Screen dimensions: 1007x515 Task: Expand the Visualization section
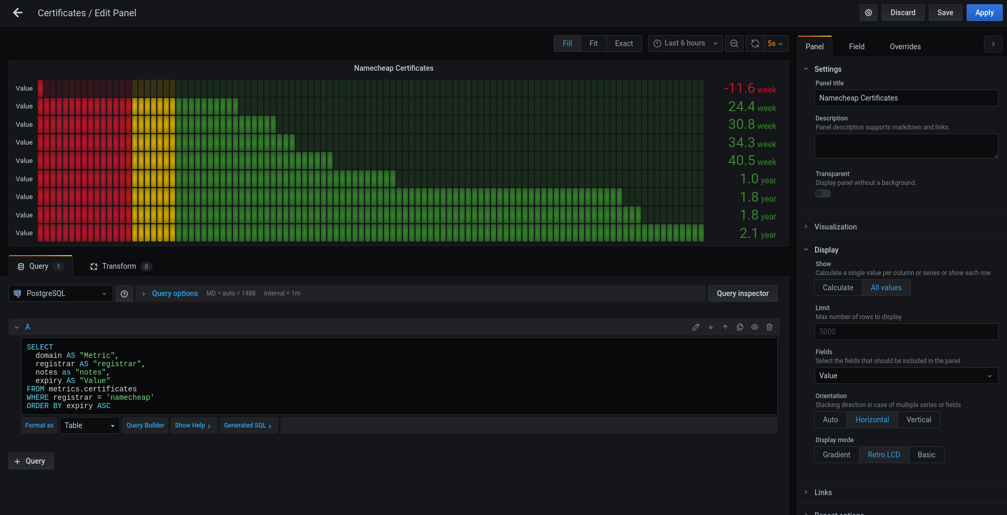[835, 227]
